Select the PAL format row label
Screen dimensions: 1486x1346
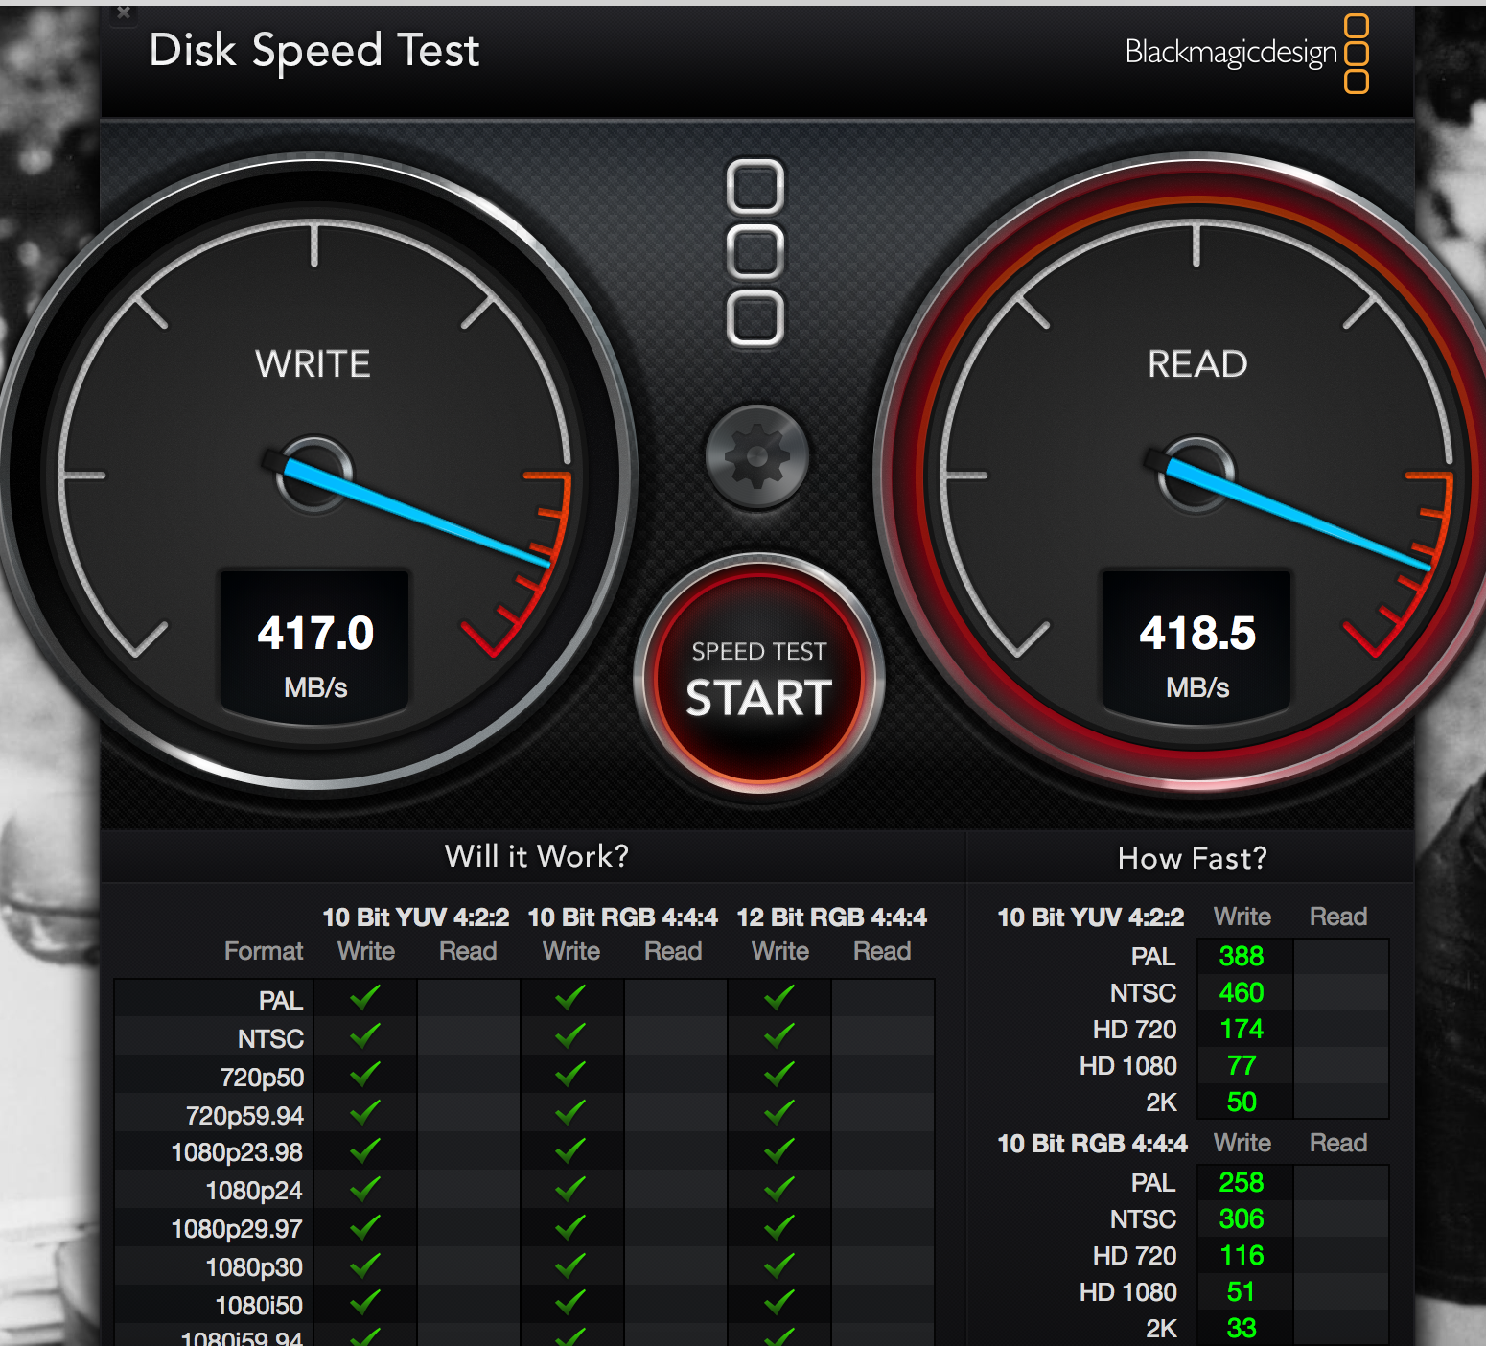[x=281, y=1001]
